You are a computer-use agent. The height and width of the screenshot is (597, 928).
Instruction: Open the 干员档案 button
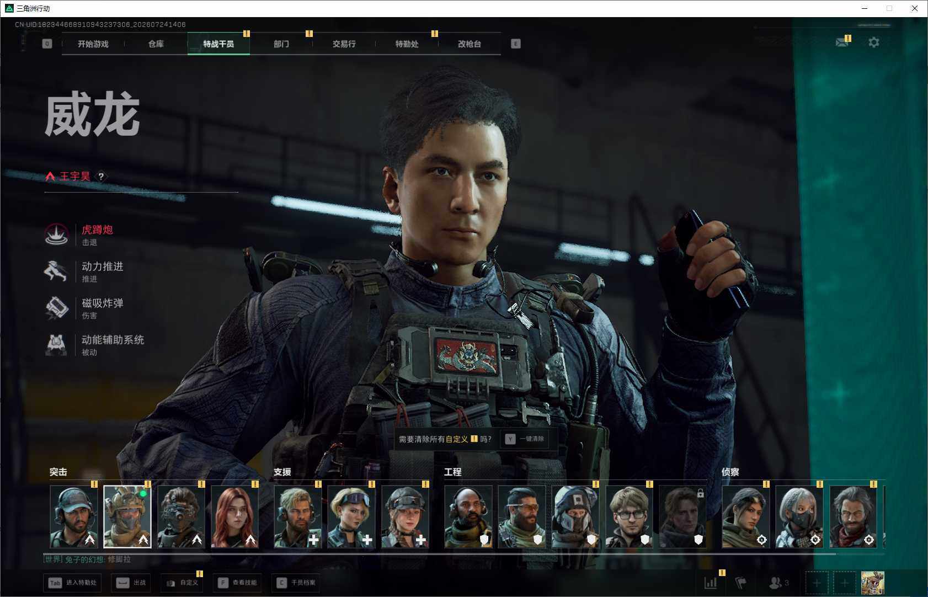pos(296,583)
